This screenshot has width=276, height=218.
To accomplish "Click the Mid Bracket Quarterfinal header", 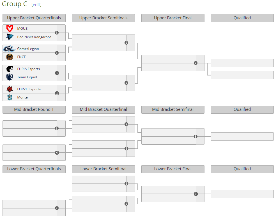I will (103, 109).
